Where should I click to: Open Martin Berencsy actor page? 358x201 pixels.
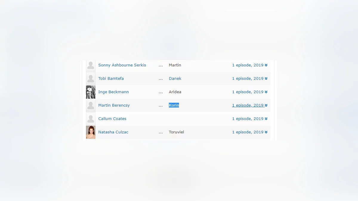[114, 105]
